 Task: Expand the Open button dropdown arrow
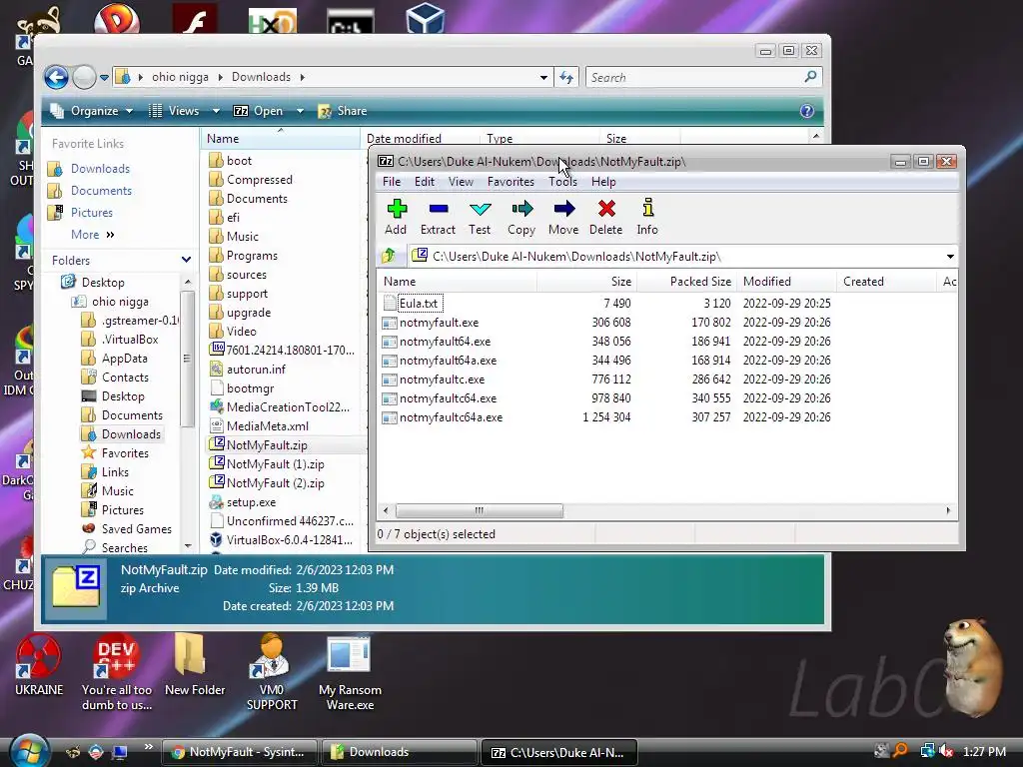pyautogui.click(x=300, y=111)
